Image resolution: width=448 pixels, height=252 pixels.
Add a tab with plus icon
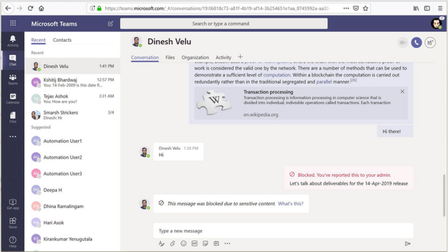coord(241,57)
